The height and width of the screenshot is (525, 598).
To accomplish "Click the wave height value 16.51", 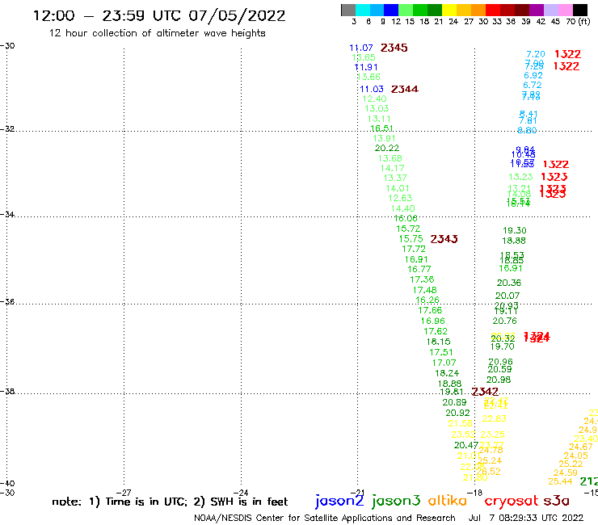I will (381, 128).
